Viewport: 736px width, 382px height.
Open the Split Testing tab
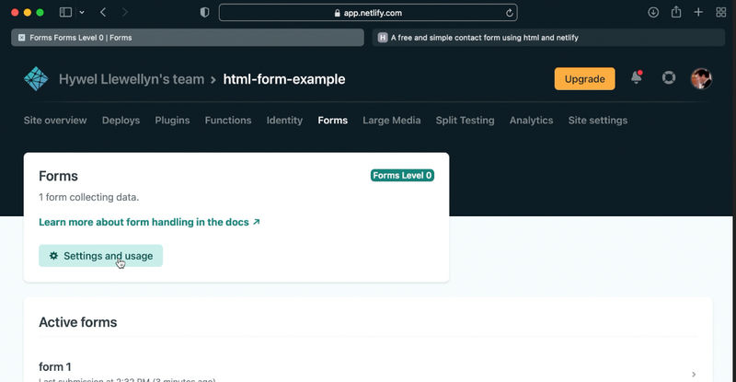click(466, 121)
